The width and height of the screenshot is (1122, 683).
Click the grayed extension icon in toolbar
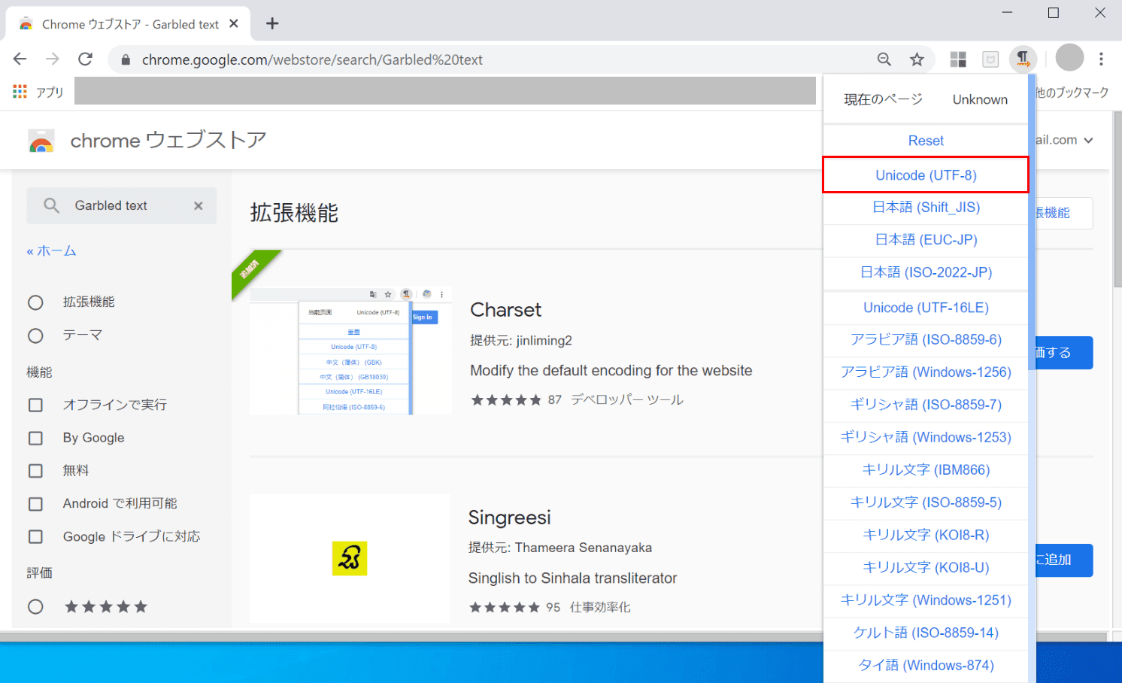coord(990,59)
